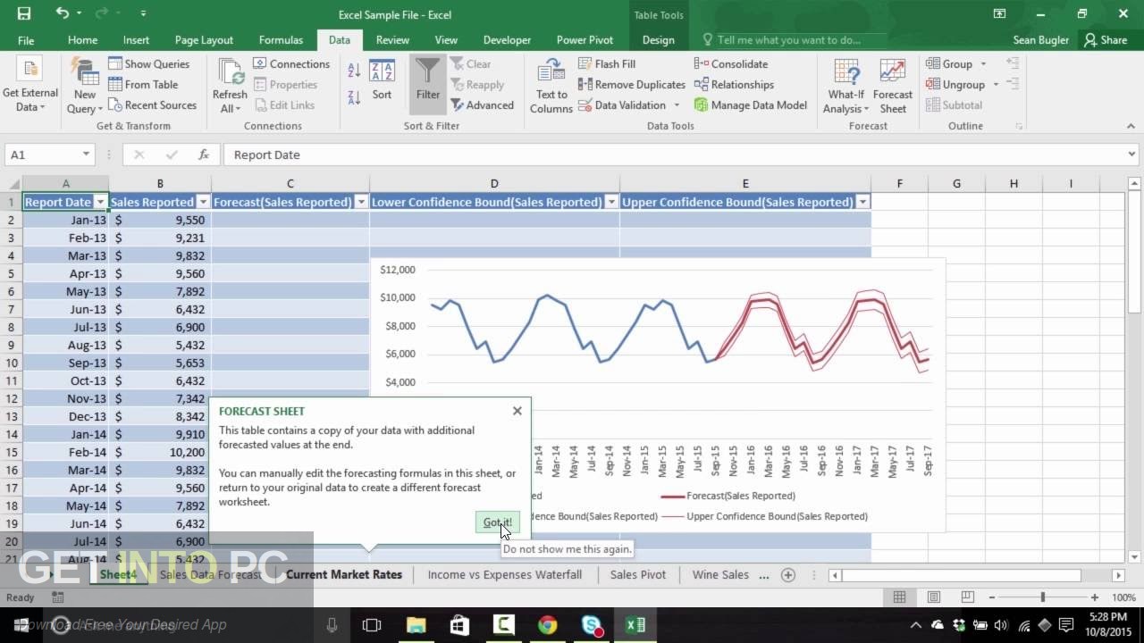Open the Forecast(Sales Reported) filter dropdown
Screen dimensions: 1144x643
click(x=361, y=202)
